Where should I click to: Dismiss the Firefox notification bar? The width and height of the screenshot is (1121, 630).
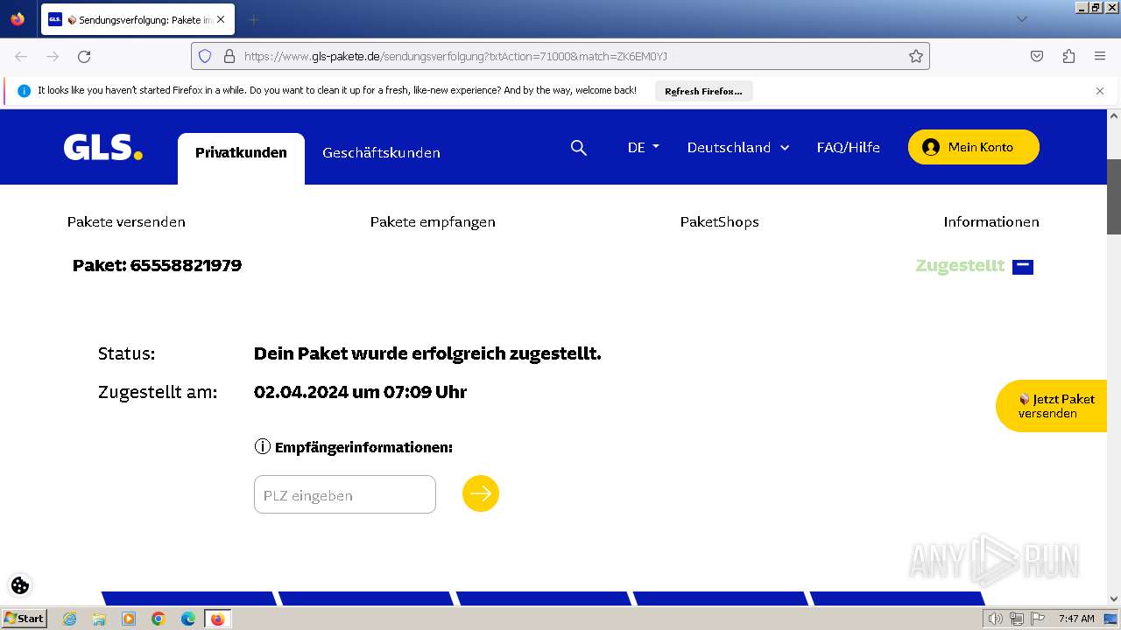[x=1100, y=91]
